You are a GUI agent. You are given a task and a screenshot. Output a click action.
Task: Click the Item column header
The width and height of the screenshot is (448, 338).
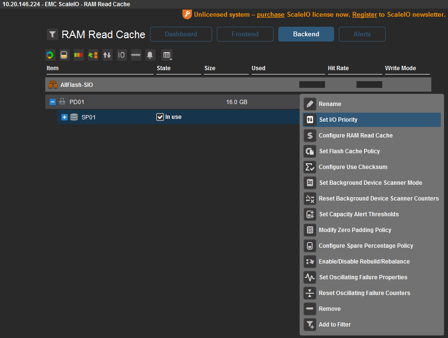(x=52, y=68)
